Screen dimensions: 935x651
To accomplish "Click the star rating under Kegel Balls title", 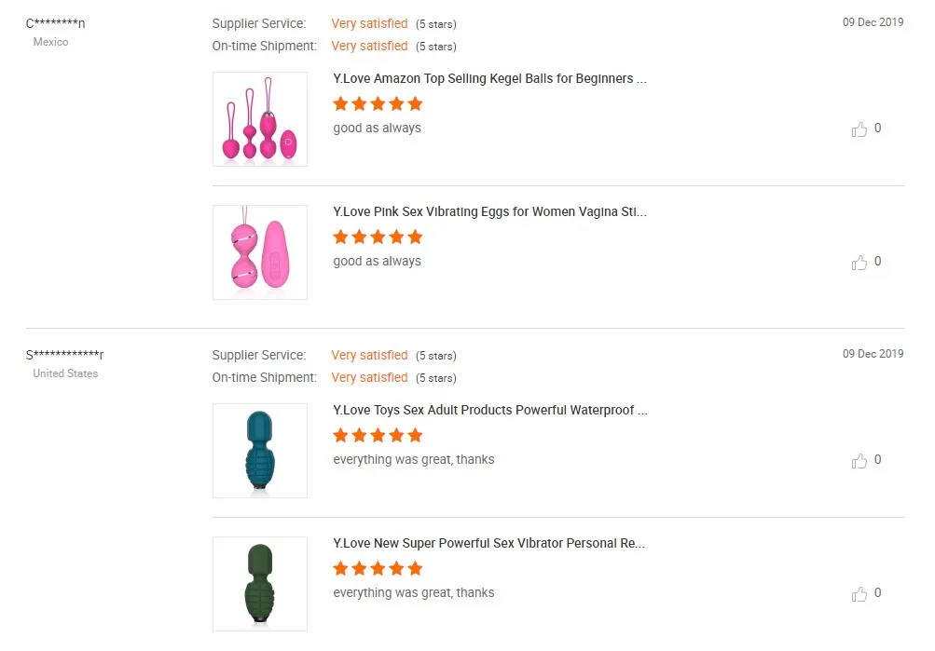I will coord(378,103).
